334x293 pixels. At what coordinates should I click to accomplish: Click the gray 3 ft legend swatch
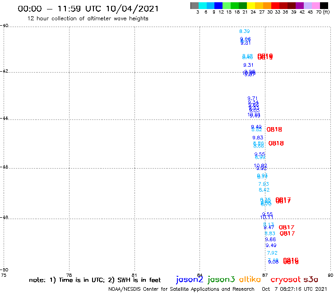[195, 5]
